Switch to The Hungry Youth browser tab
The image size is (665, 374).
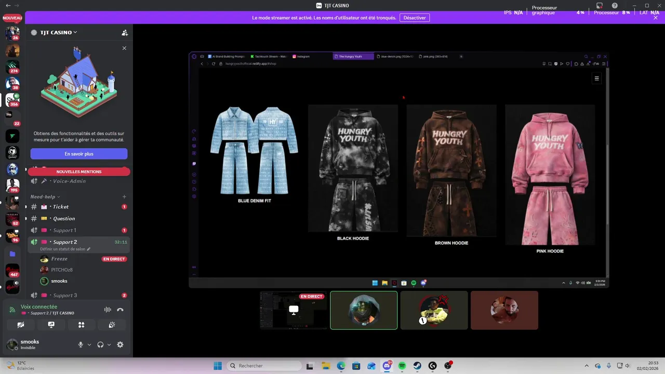point(353,56)
